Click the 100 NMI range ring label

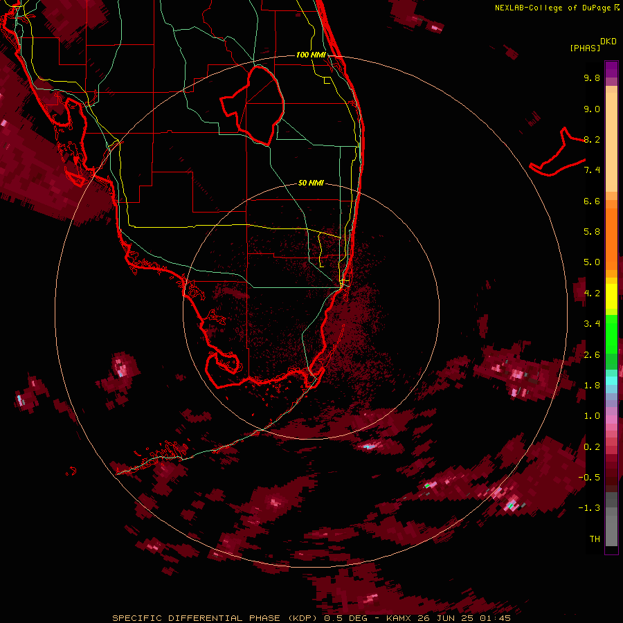pyautogui.click(x=311, y=55)
